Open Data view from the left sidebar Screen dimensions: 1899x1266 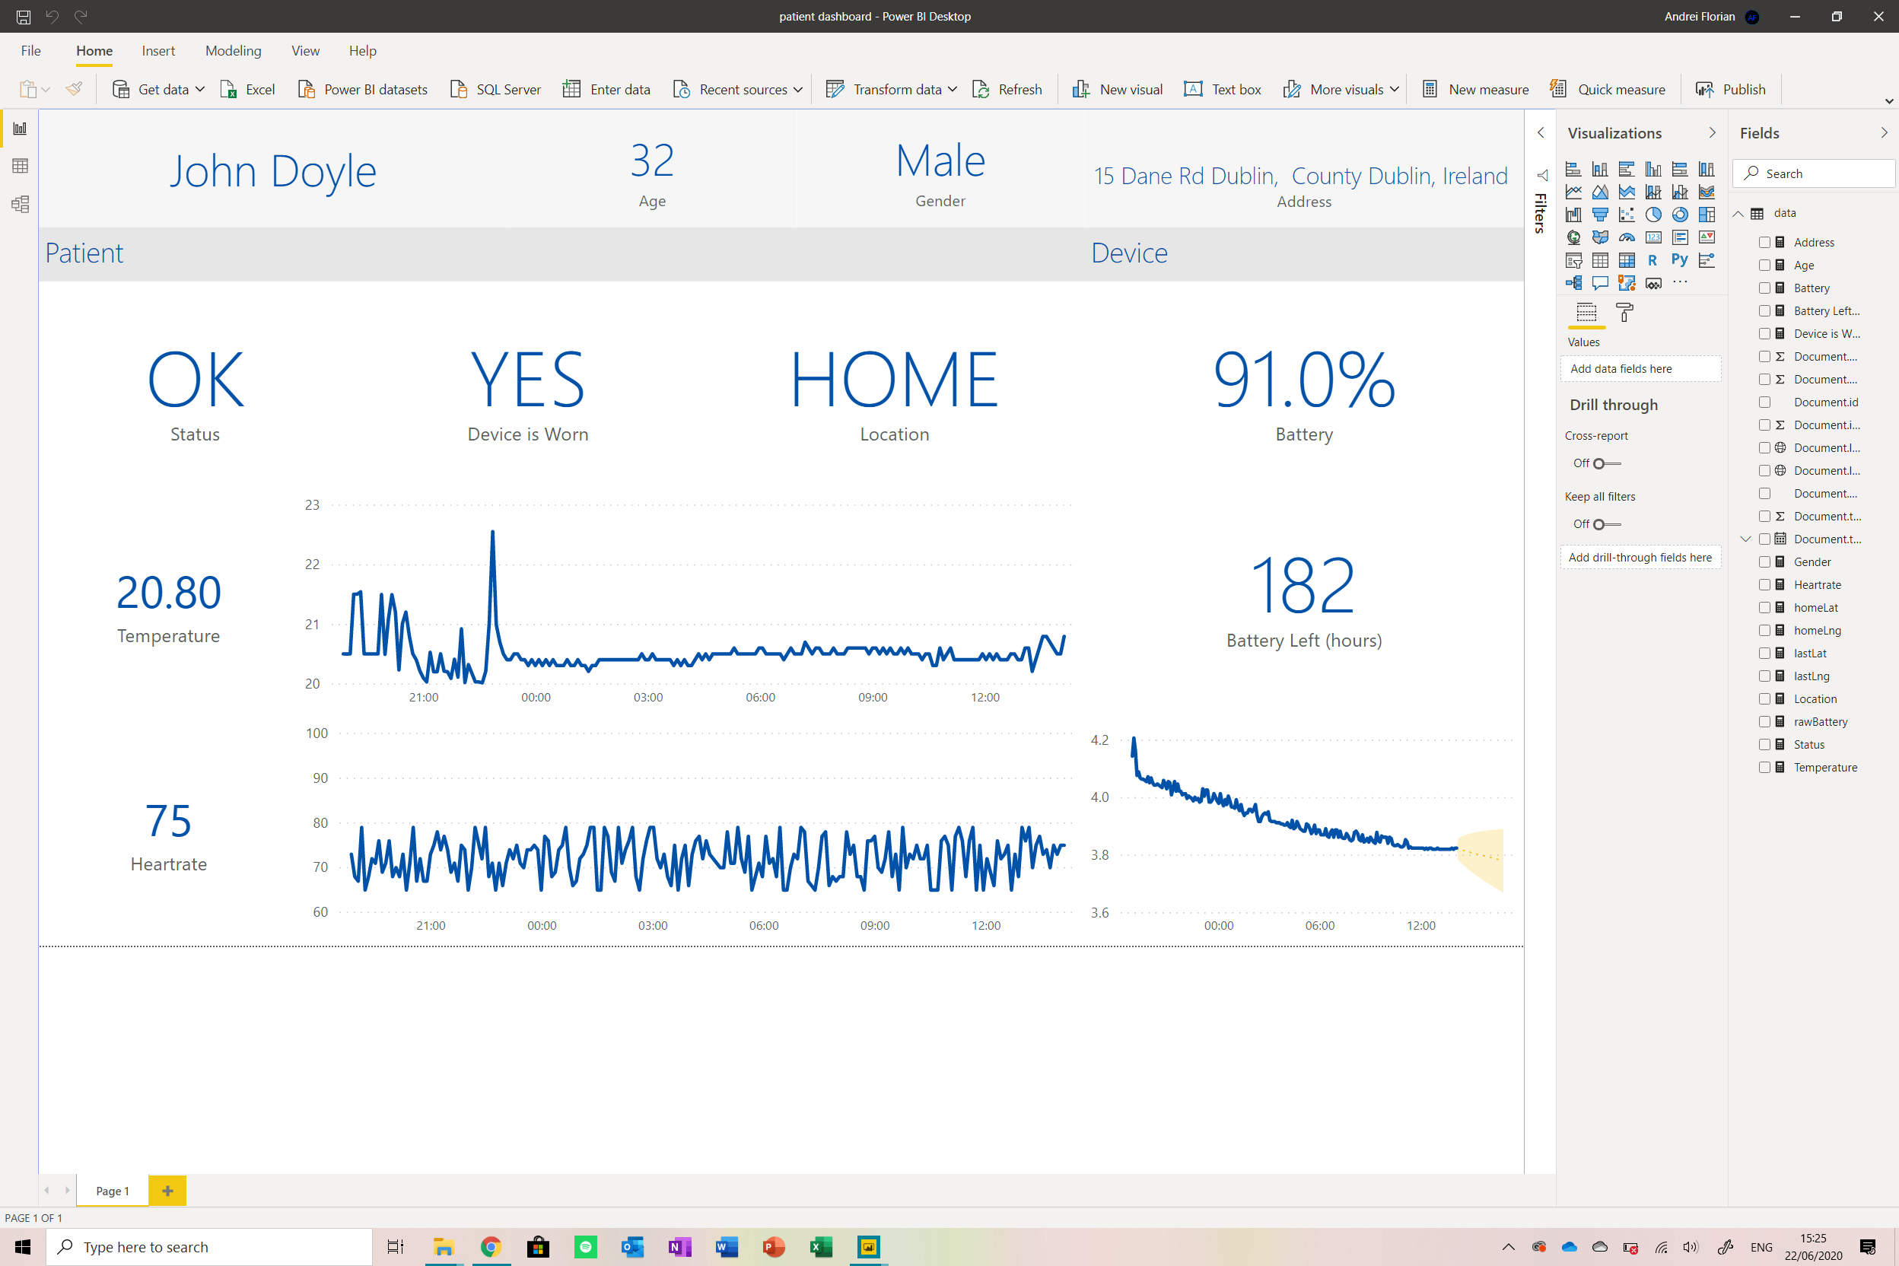point(21,167)
